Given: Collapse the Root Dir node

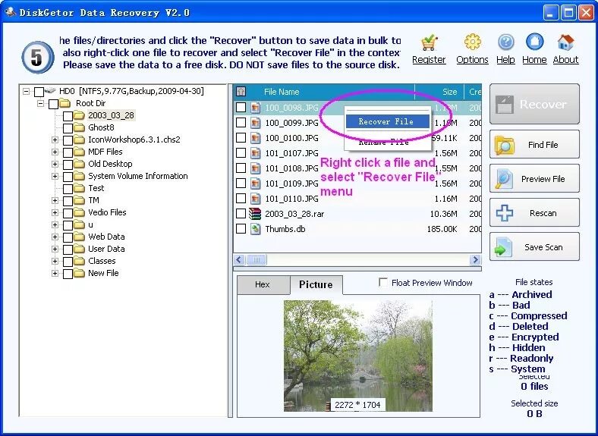Looking at the screenshot, I should coord(40,103).
